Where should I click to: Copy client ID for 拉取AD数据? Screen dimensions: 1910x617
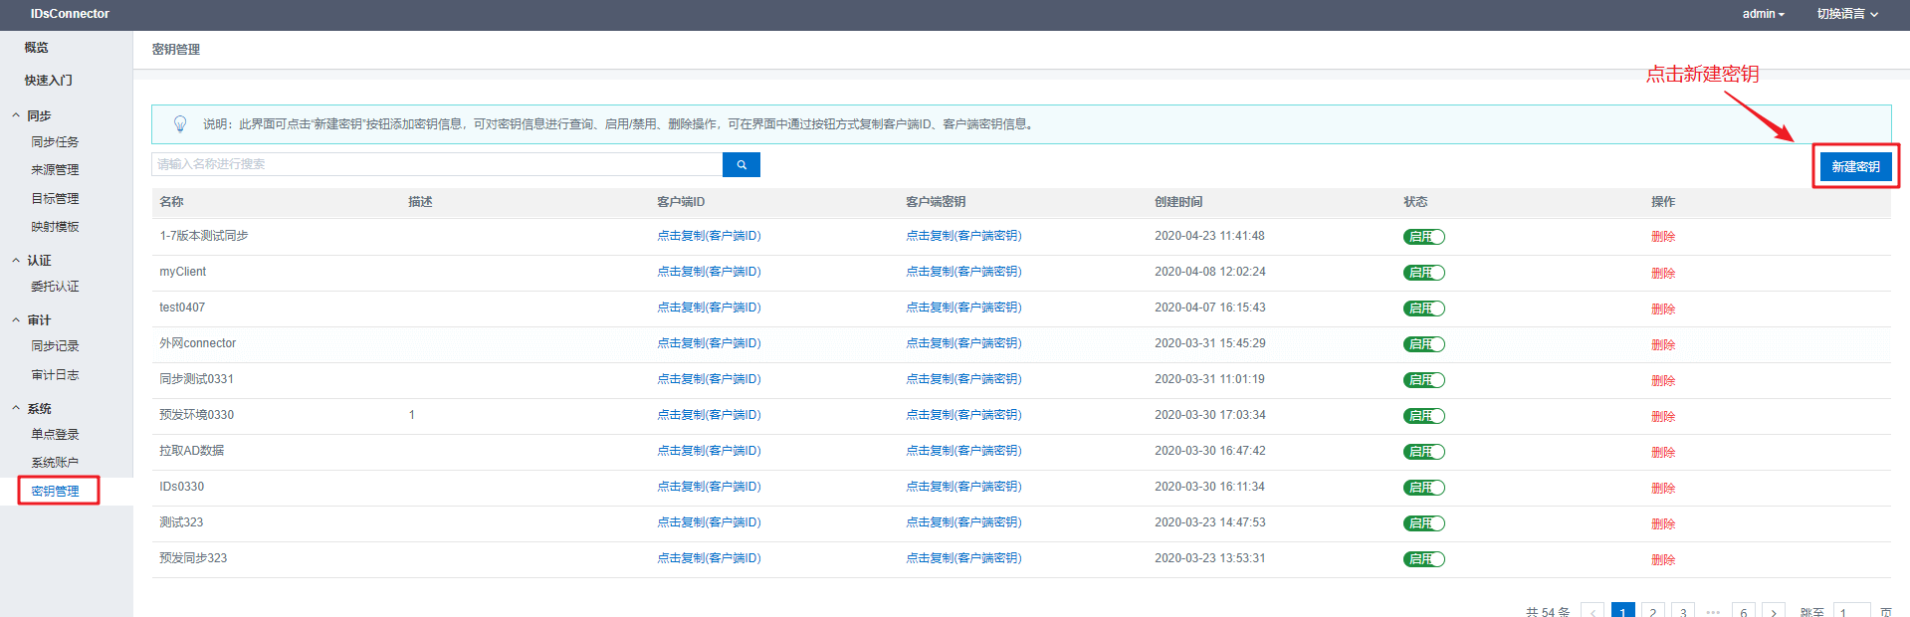(708, 451)
